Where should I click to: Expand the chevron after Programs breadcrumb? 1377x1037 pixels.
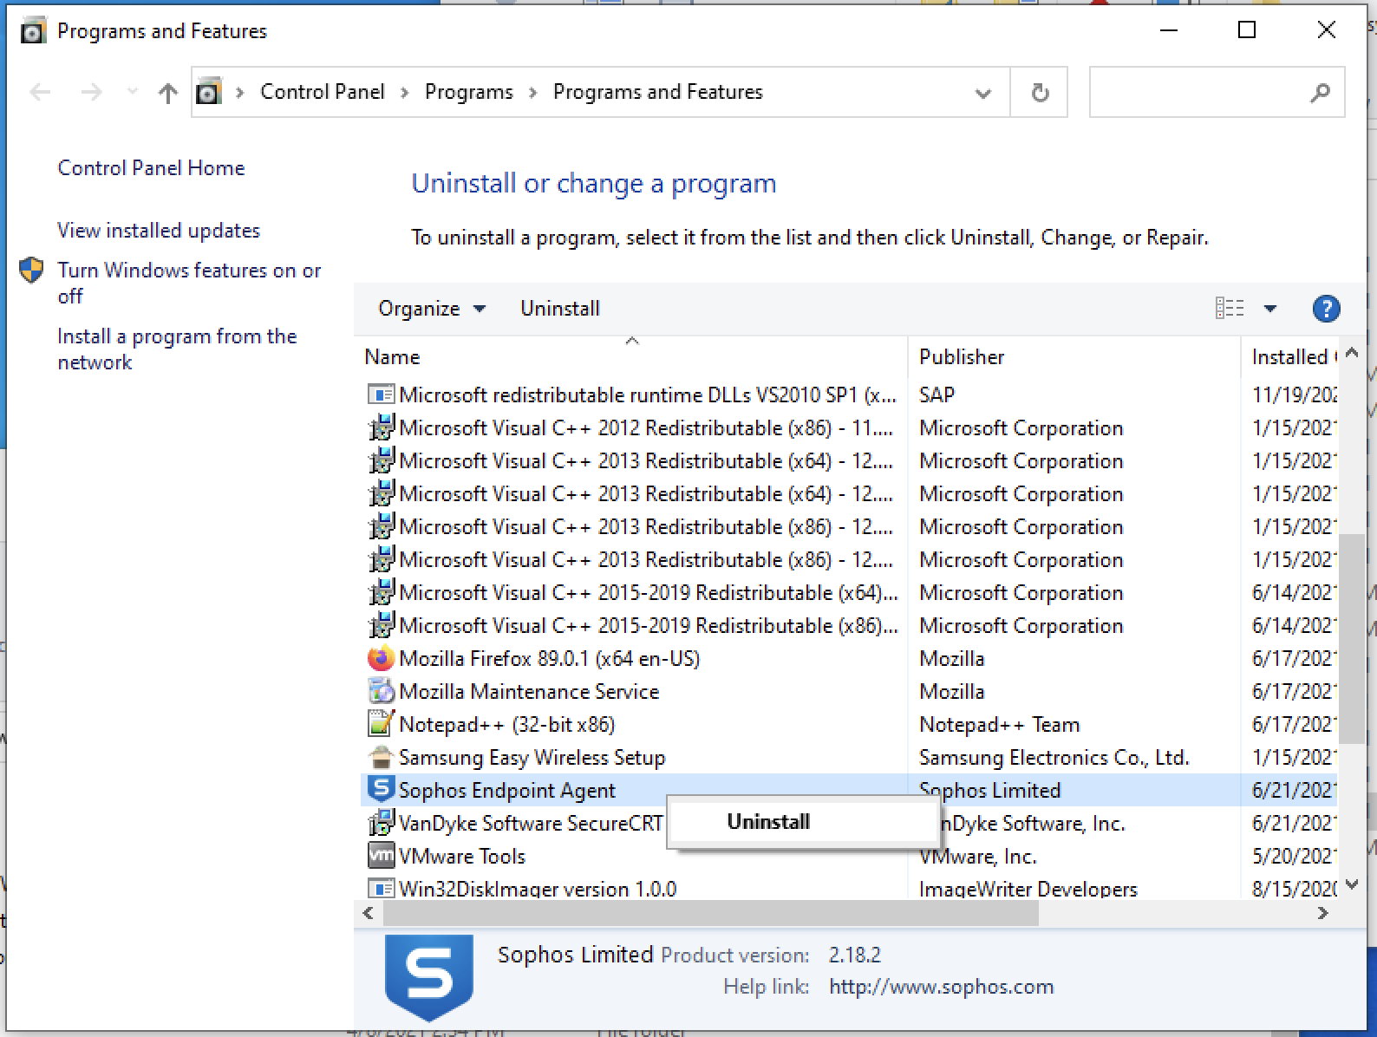pyautogui.click(x=532, y=93)
